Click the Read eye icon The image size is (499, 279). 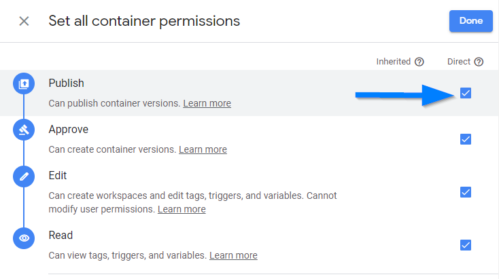pyautogui.click(x=24, y=238)
